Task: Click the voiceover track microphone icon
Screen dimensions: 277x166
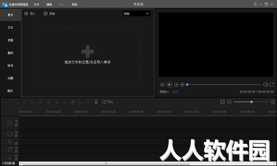Action: (x=10, y=157)
